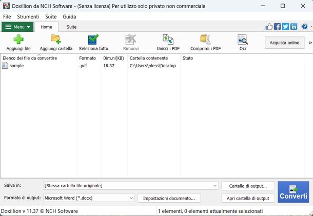Open the File menu
Image resolution: width=313 pixels, height=216 pixels.
point(7,16)
